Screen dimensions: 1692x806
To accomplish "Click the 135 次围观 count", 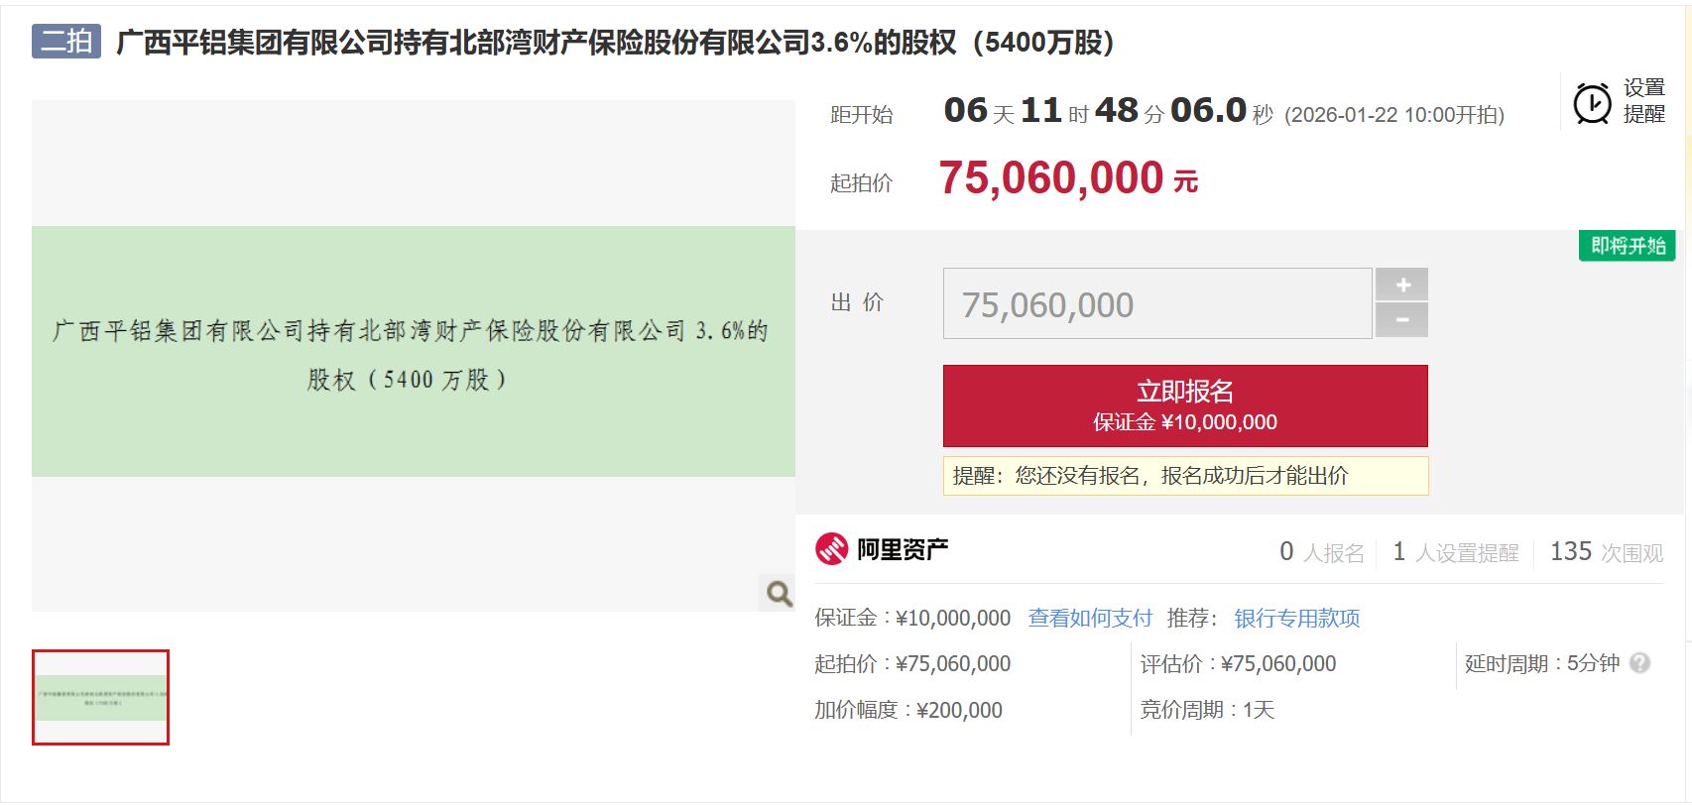I will click(x=1607, y=552).
